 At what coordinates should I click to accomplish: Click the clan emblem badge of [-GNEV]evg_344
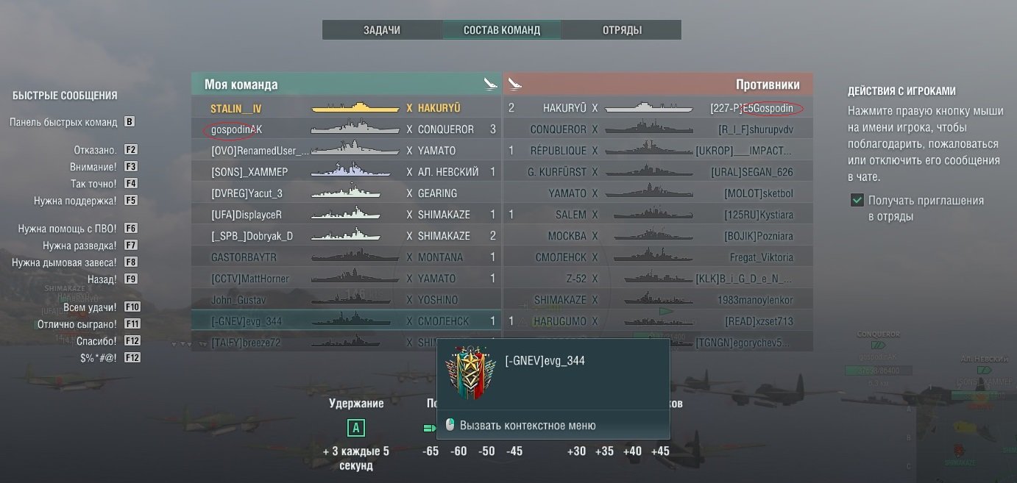pyautogui.click(x=471, y=373)
